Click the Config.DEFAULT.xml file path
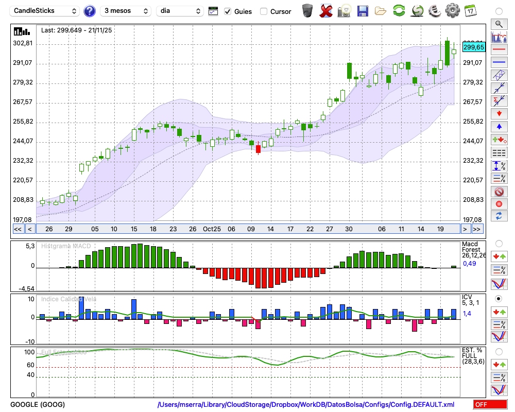 pyautogui.click(x=306, y=405)
